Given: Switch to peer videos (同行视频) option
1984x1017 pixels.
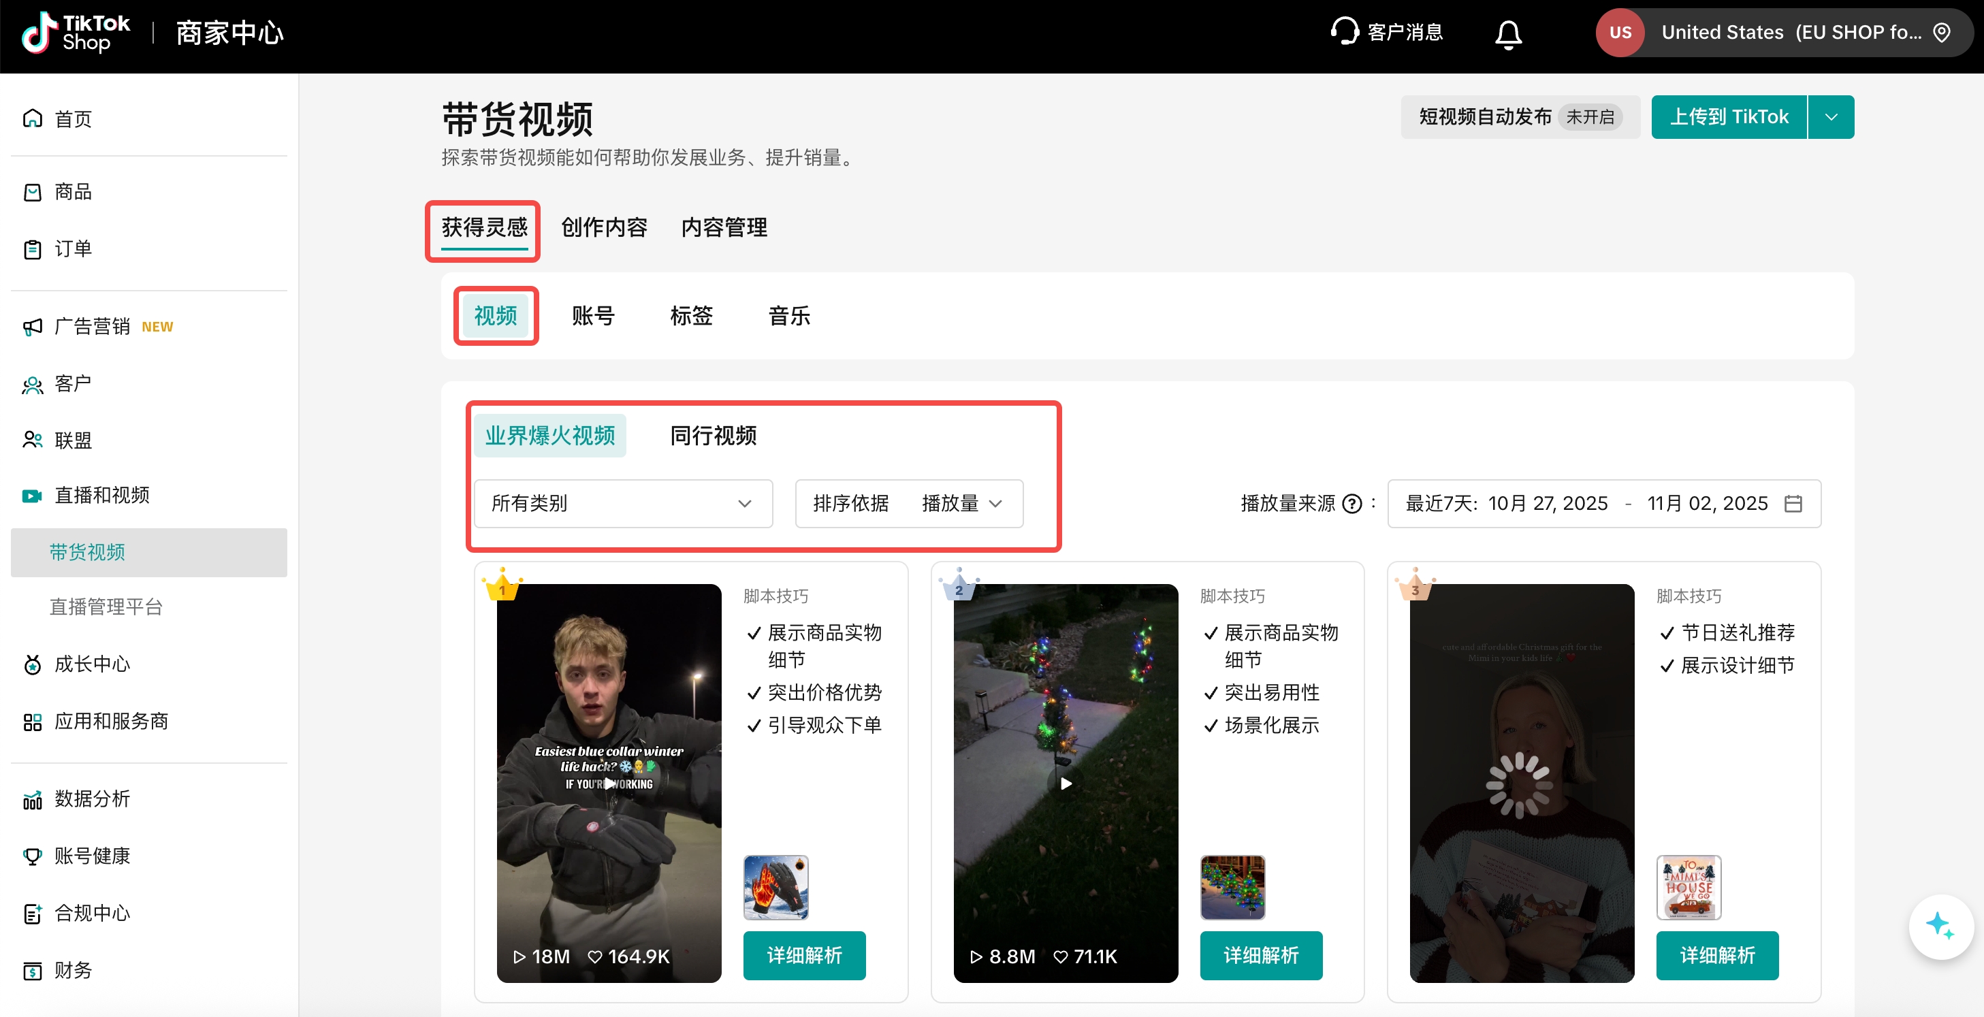Looking at the screenshot, I should (x=712, y=436).
